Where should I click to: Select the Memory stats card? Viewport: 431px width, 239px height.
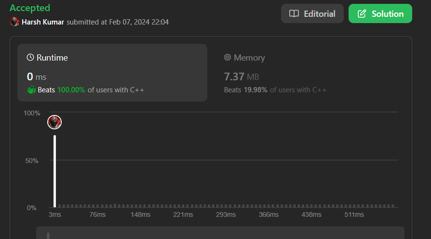pyautogui.click(x=309, y=73)
